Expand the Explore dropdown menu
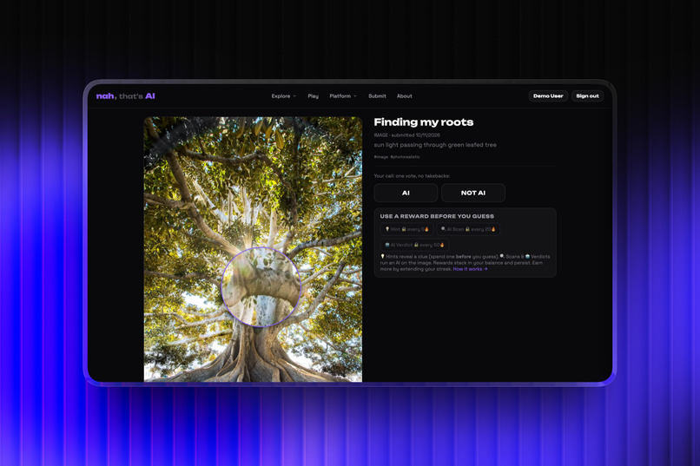 click(283, 95)
